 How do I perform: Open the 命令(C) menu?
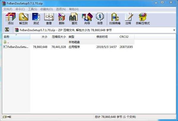tap(20, 9)
